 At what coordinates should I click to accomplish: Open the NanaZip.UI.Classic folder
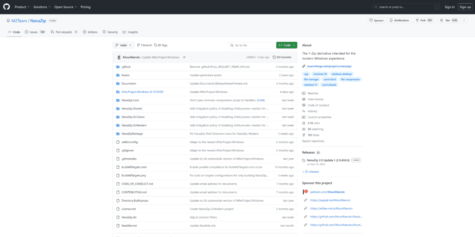click(x=133, y=117)
